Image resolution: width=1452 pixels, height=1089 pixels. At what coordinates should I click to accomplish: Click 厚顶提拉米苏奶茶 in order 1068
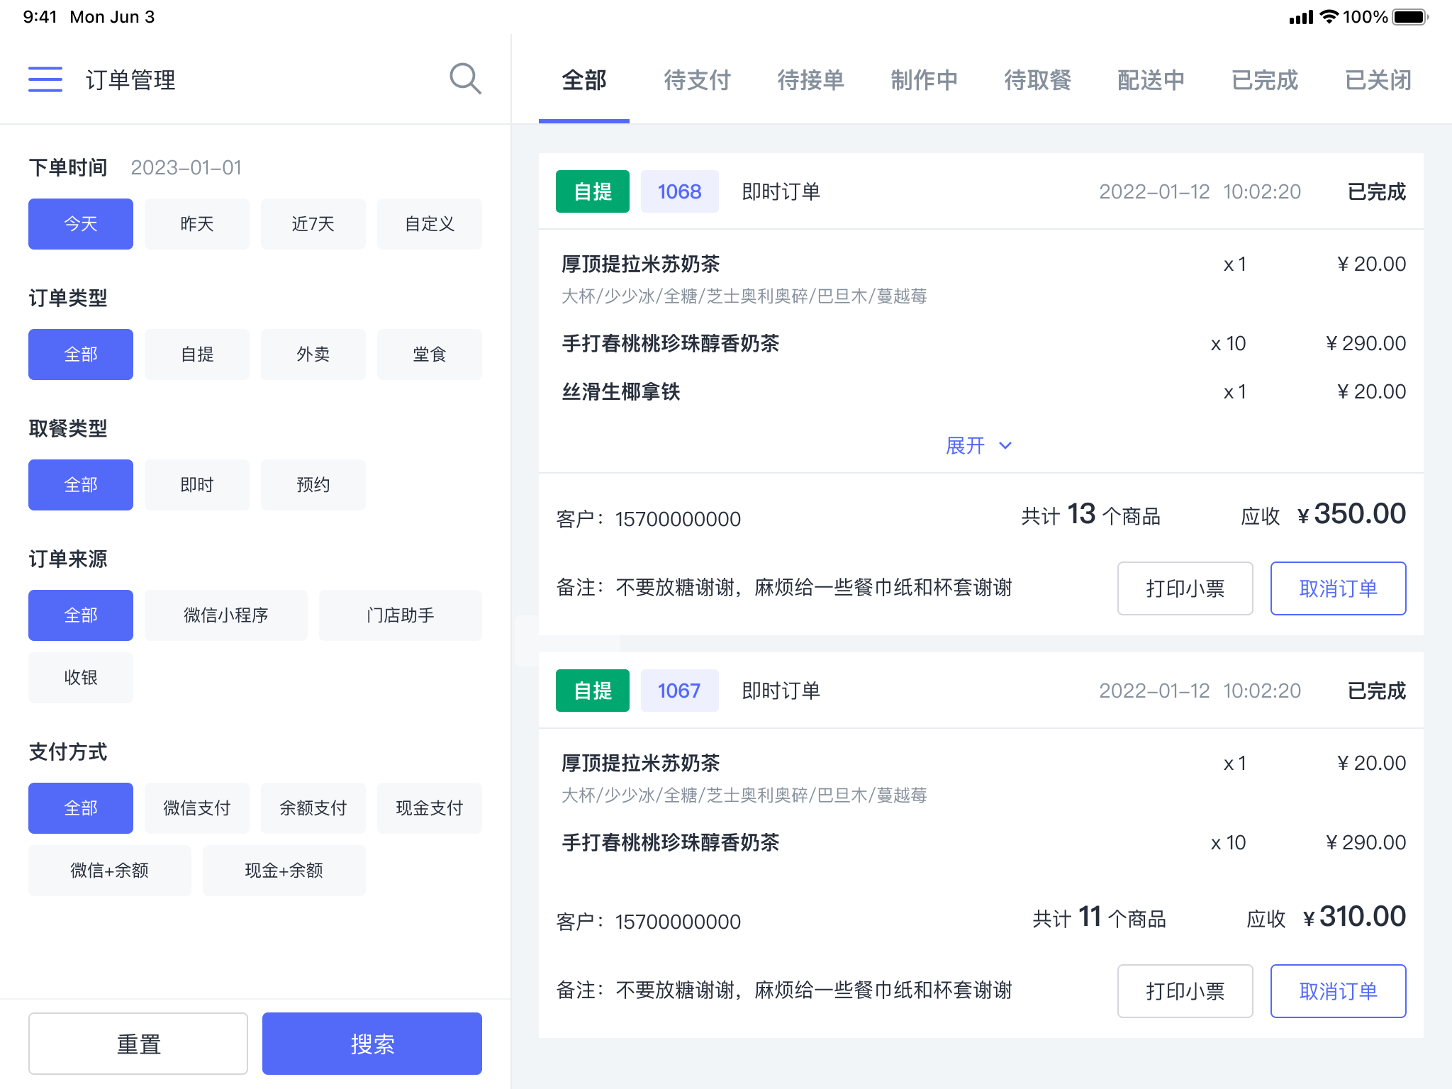click(x=641, y=264)
